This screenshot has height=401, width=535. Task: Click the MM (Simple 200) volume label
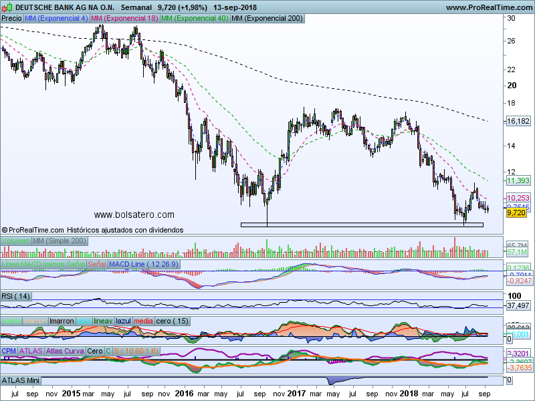pyautogui.click(x=60, y=241)
